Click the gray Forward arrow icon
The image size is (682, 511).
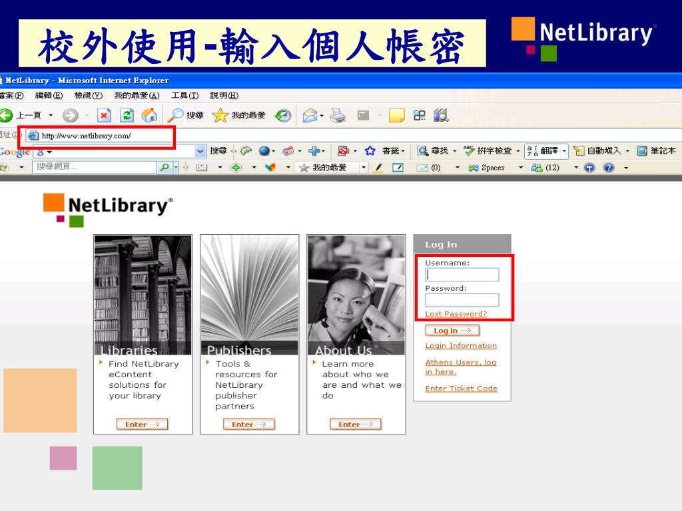70,115
